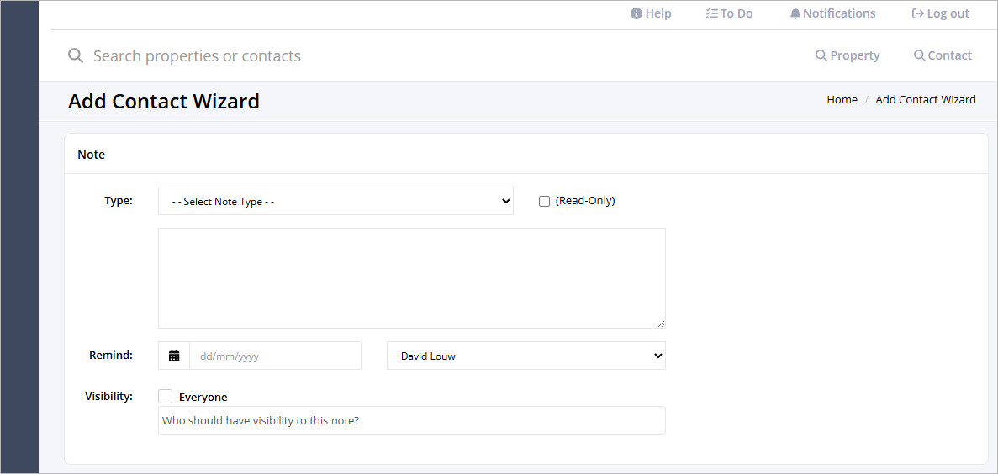This screenshot has width=998, height=474.
Task: Open the Select Note Type dropdown
Action: [335, 201]
